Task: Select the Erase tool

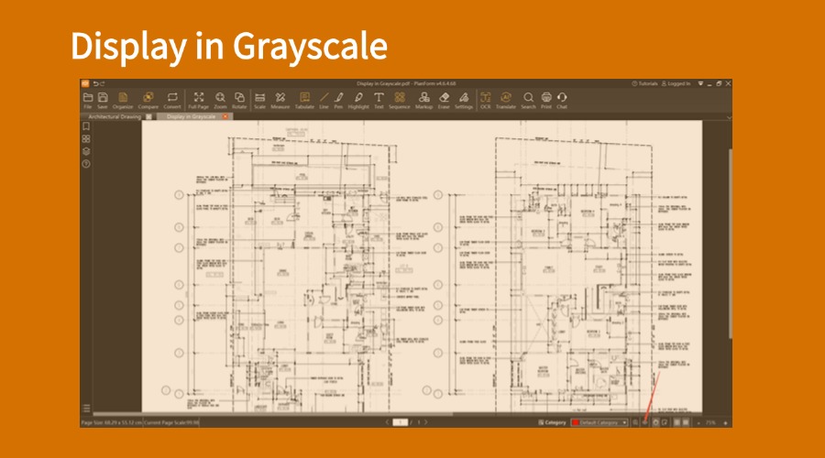Action: pyautogui.click(x=444, y=100)
